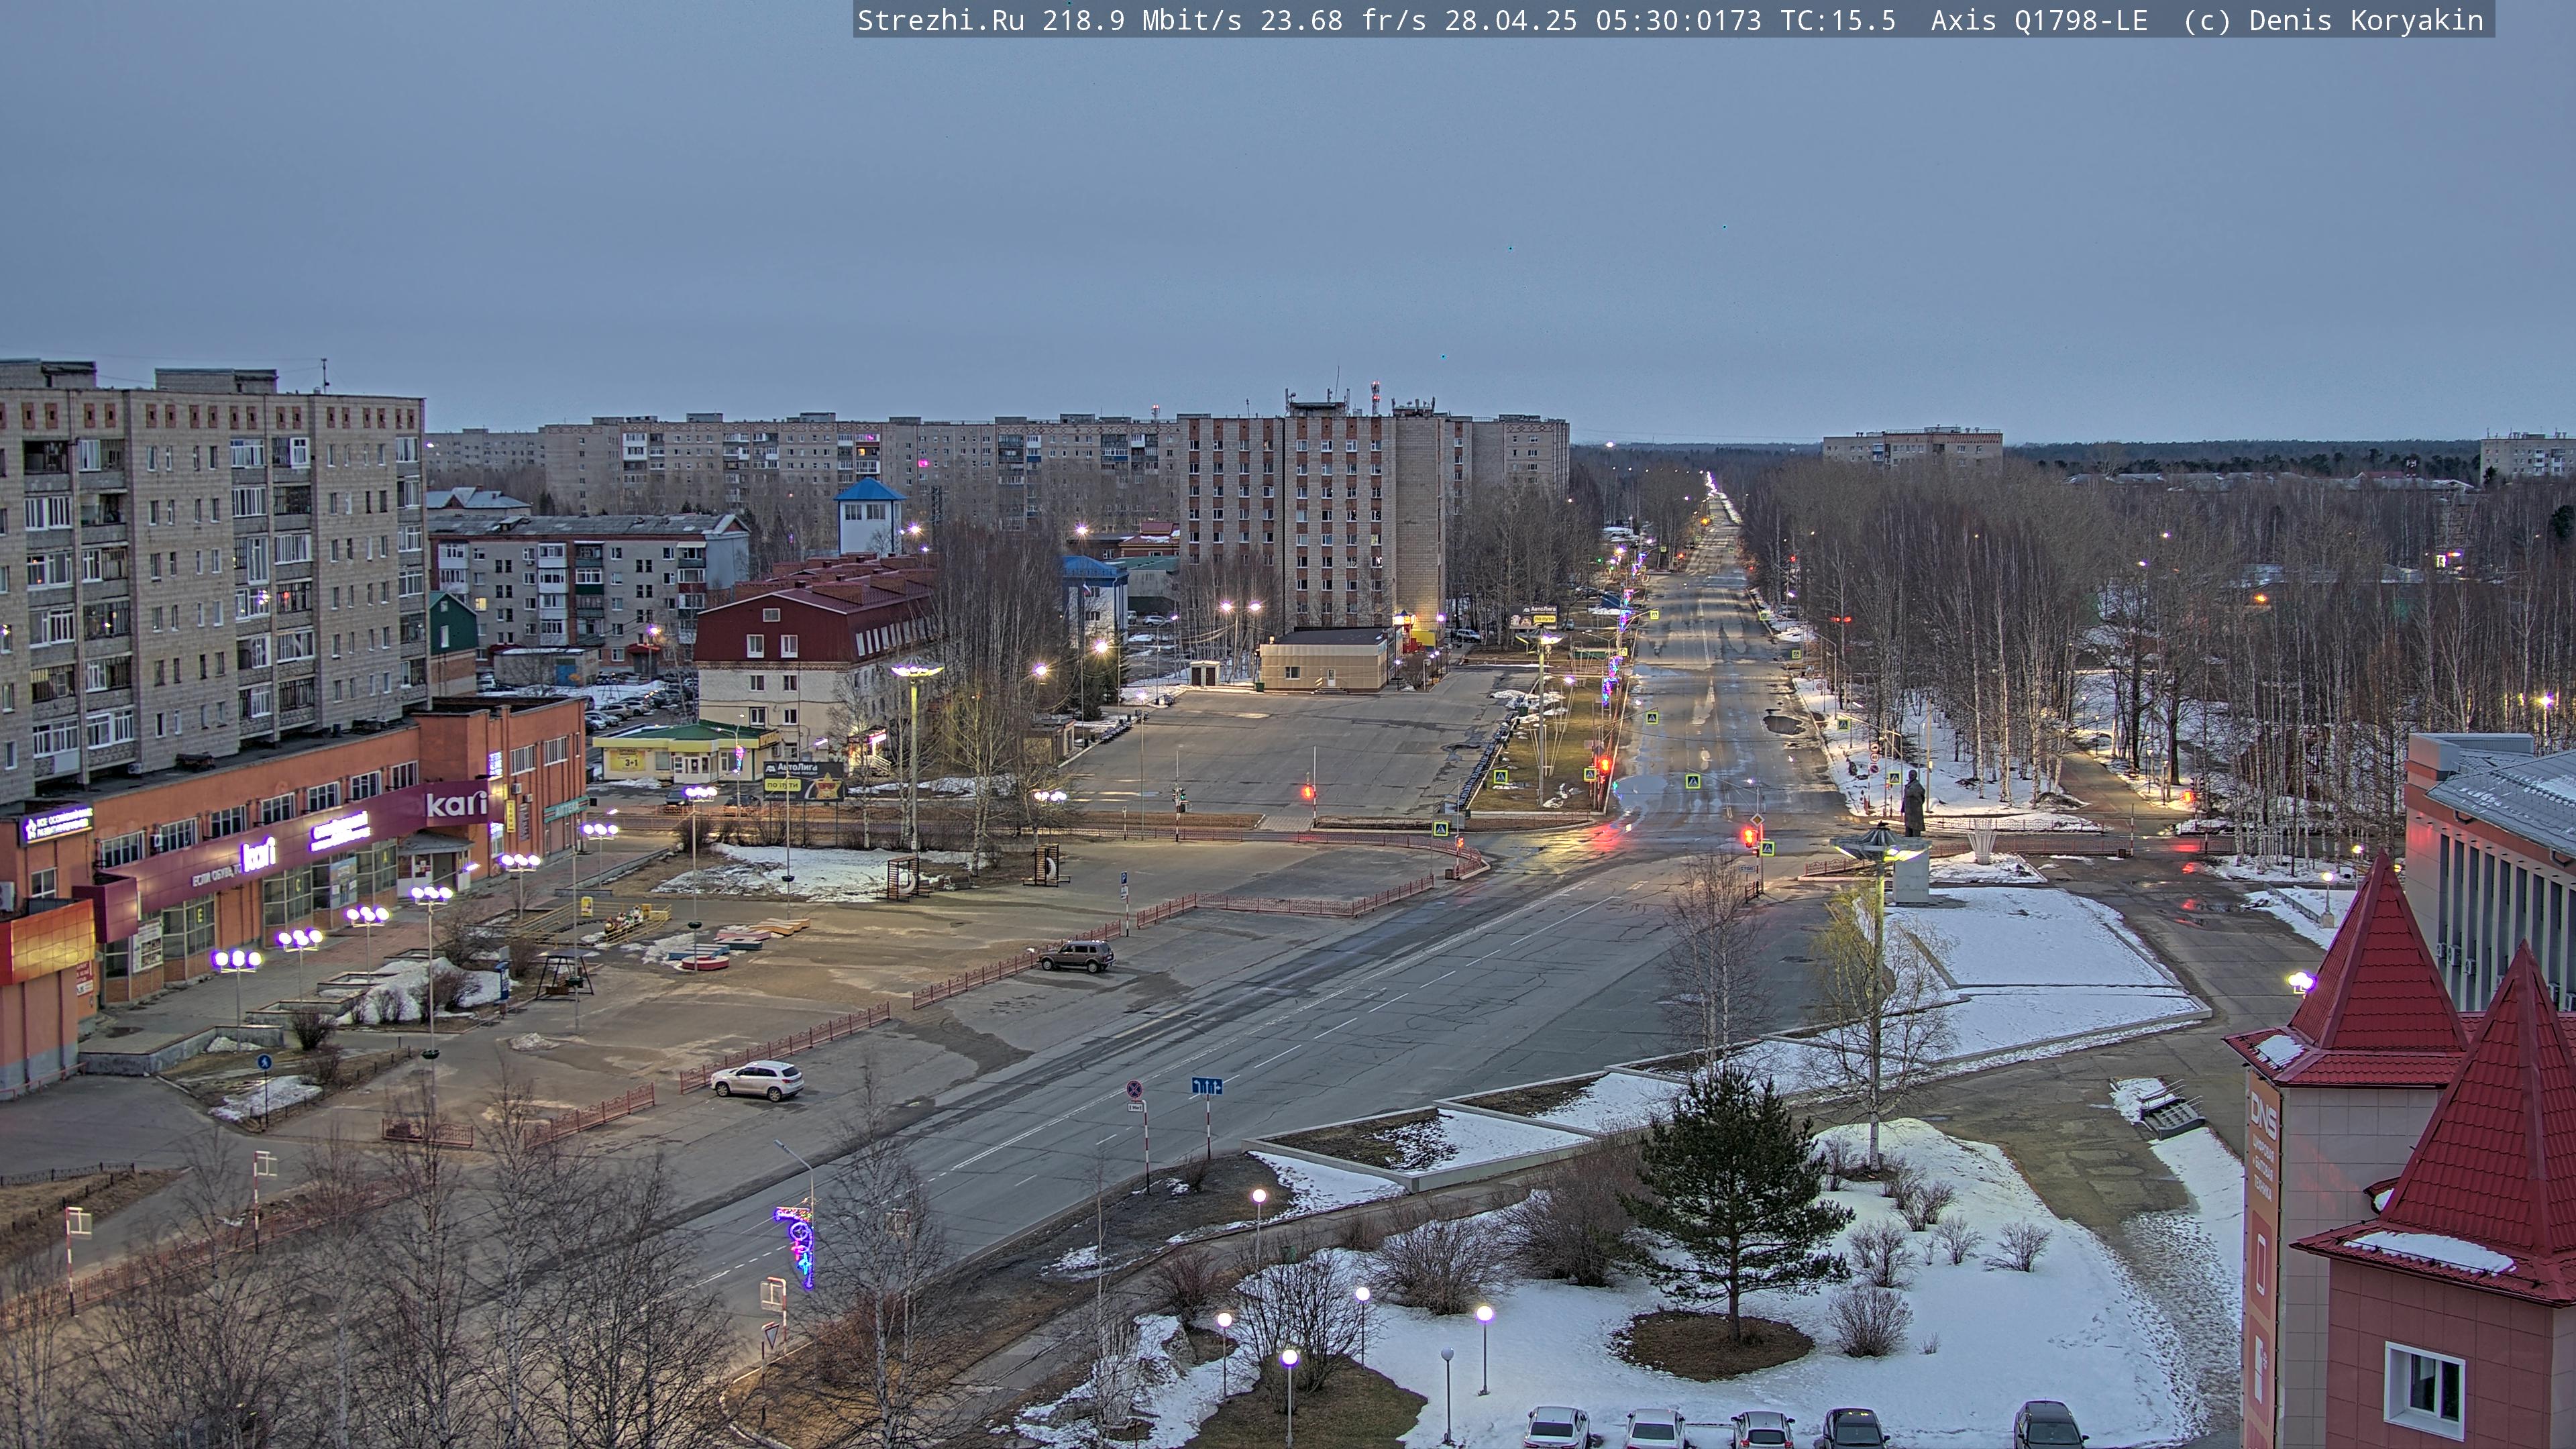The height and width of the screenshot is (1449, 2576).
Task: Click the statue on the pedestal
Action: pos(1912,803)
